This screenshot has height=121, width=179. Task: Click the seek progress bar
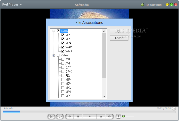pos(89,112)
